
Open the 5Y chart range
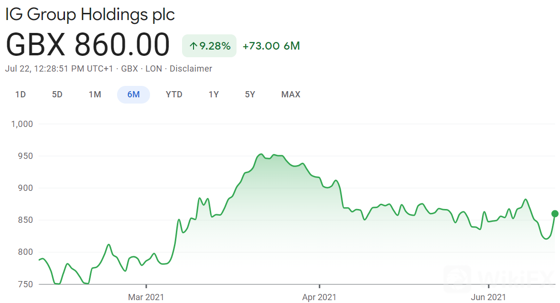(250, 94)
